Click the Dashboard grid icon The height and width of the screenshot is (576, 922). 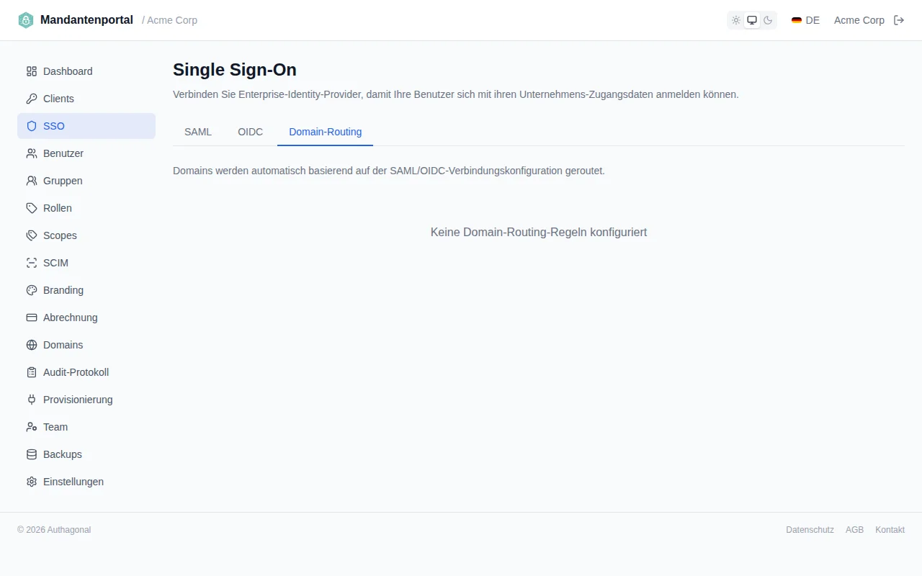(32, 71)
